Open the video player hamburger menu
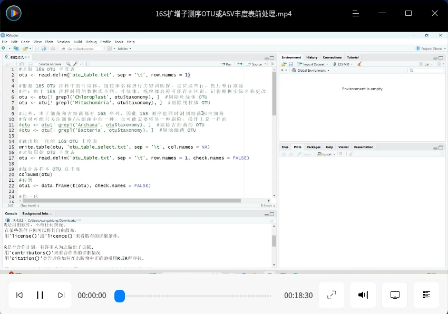 (x=355, y=13)
